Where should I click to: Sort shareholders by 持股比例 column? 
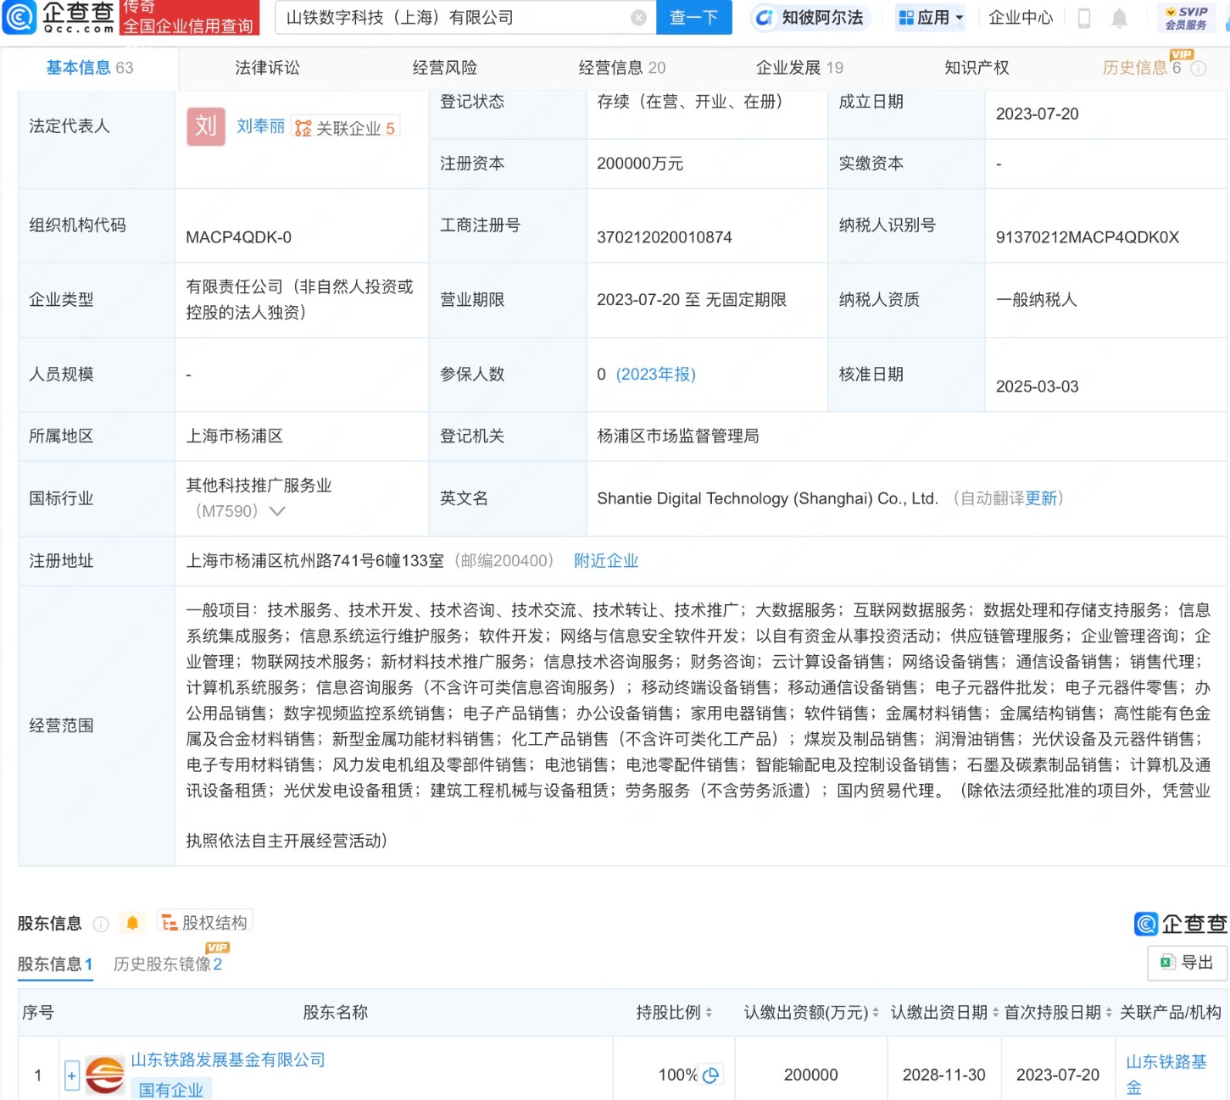click(x=709, y=1013)
